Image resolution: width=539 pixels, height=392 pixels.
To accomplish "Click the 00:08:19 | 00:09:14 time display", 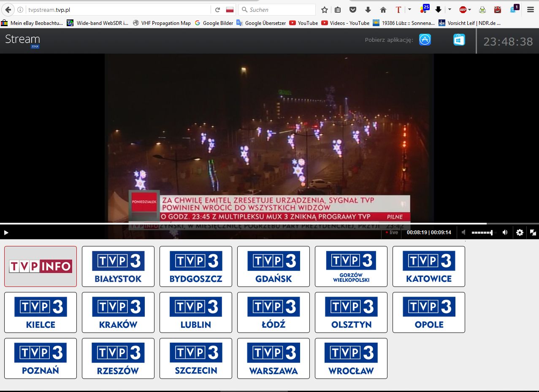I will [429, 232].
